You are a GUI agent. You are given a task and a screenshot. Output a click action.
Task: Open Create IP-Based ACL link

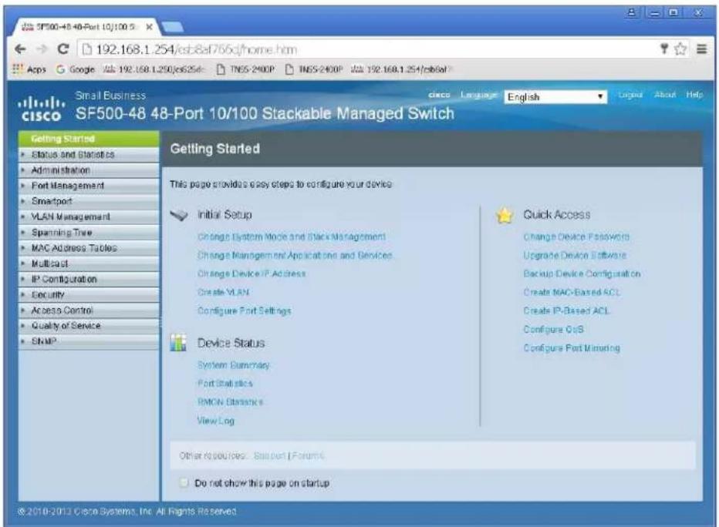(567, 310)
